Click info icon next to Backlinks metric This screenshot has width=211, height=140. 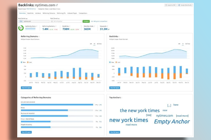pyautogui.click(x=70, y=26)
